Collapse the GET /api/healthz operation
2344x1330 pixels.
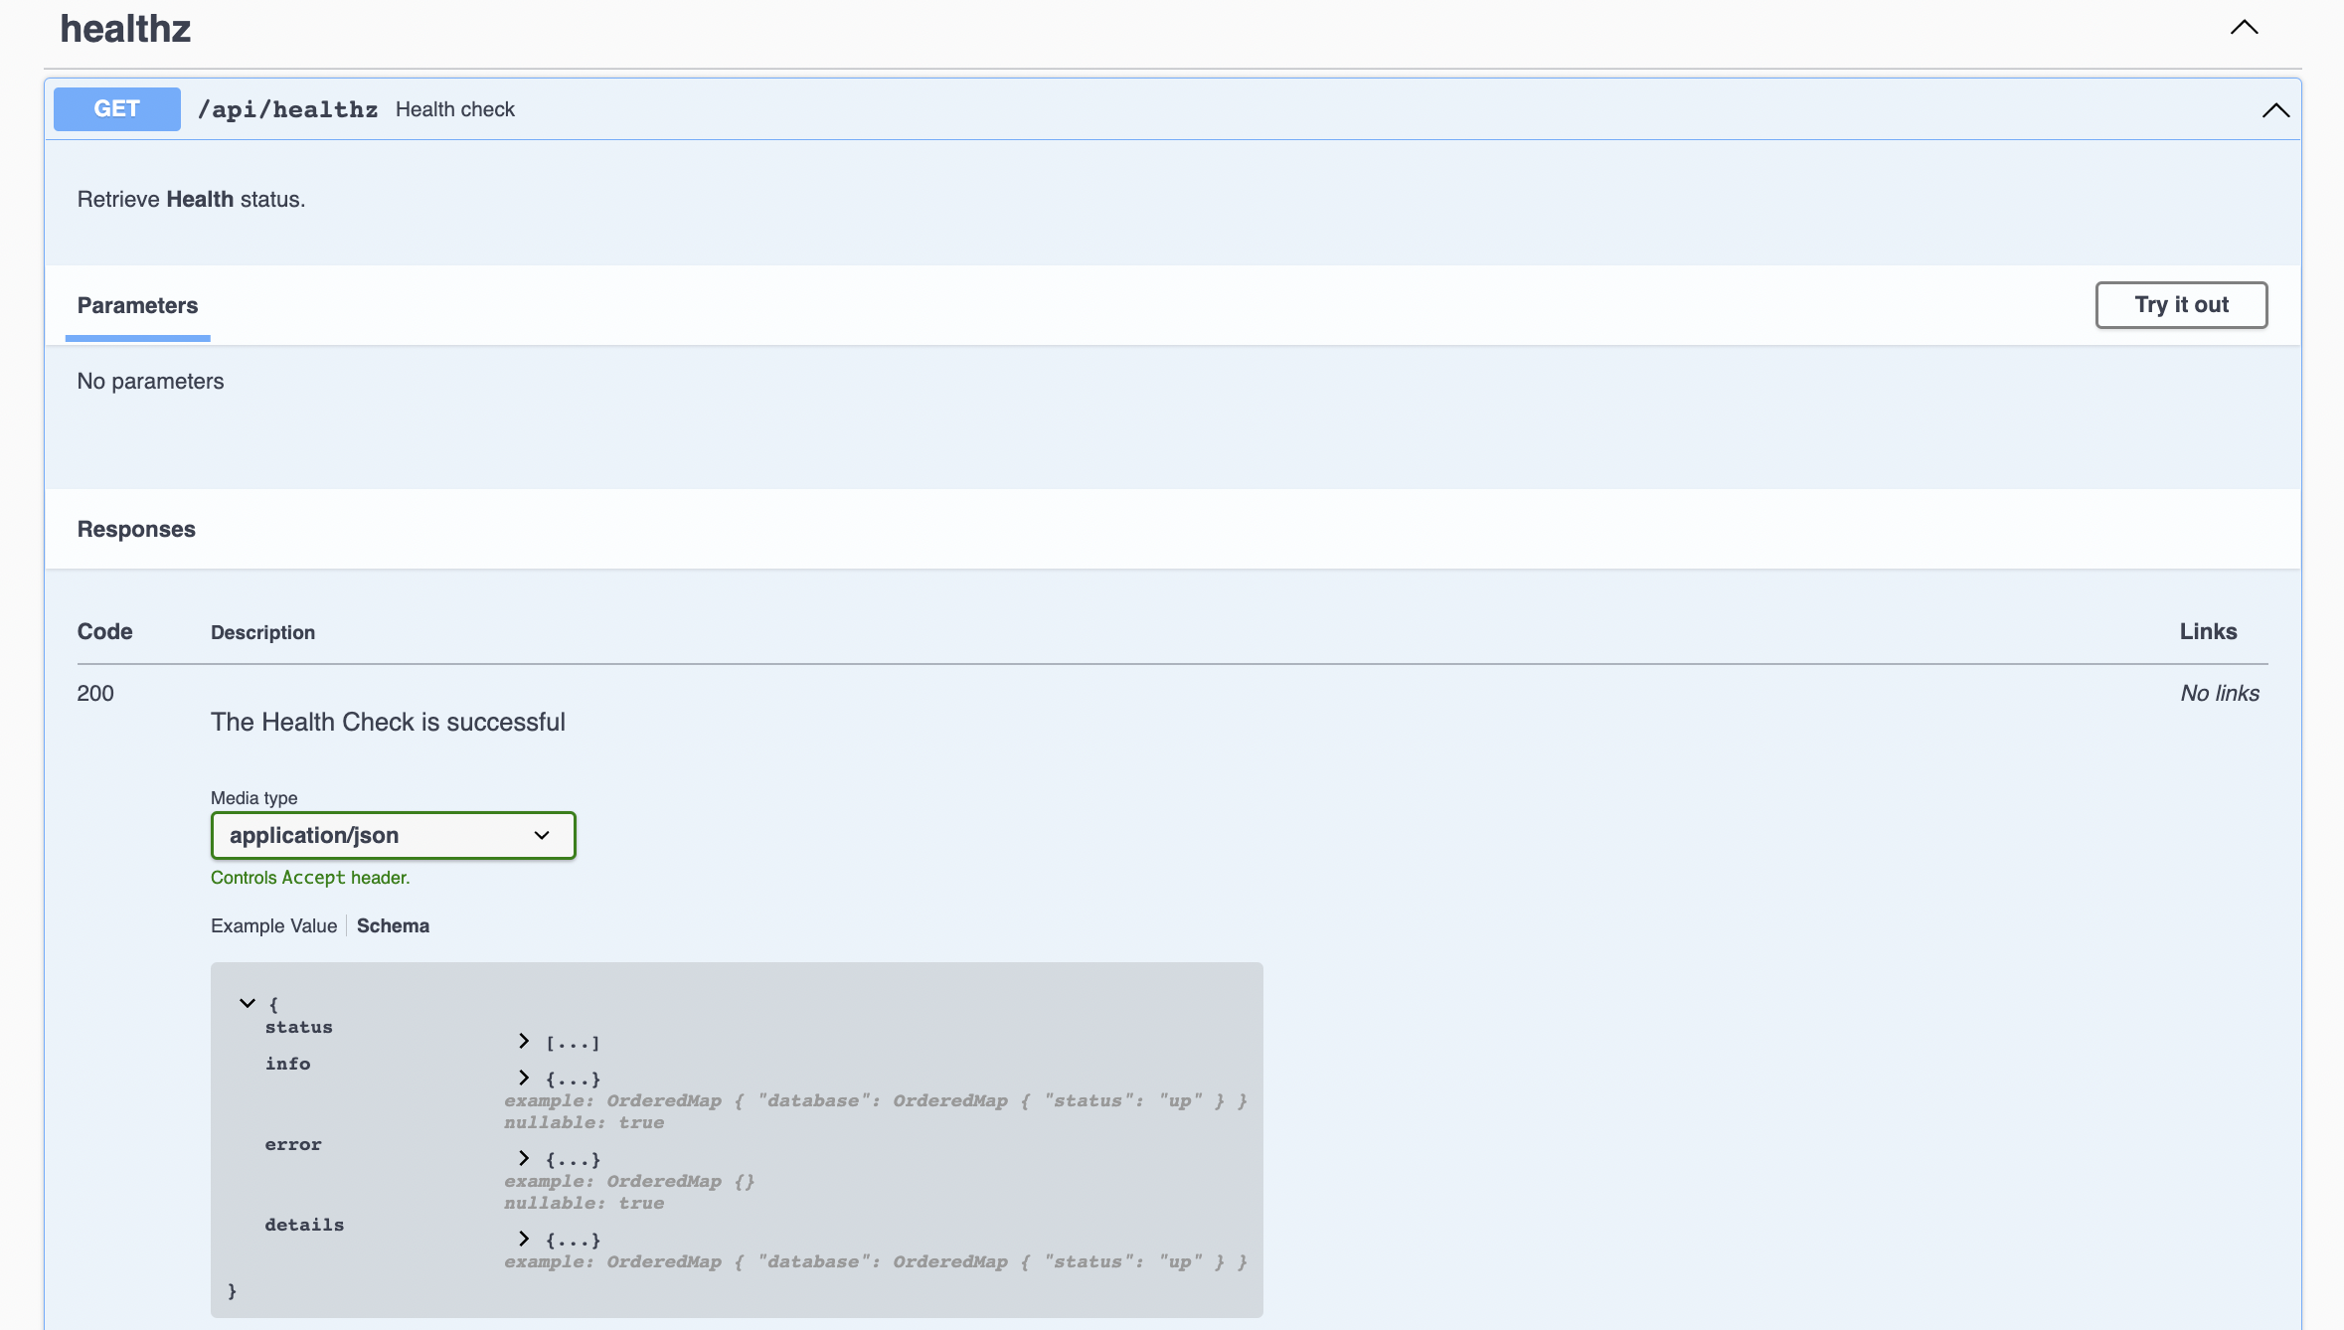(x=2275, y=109)
